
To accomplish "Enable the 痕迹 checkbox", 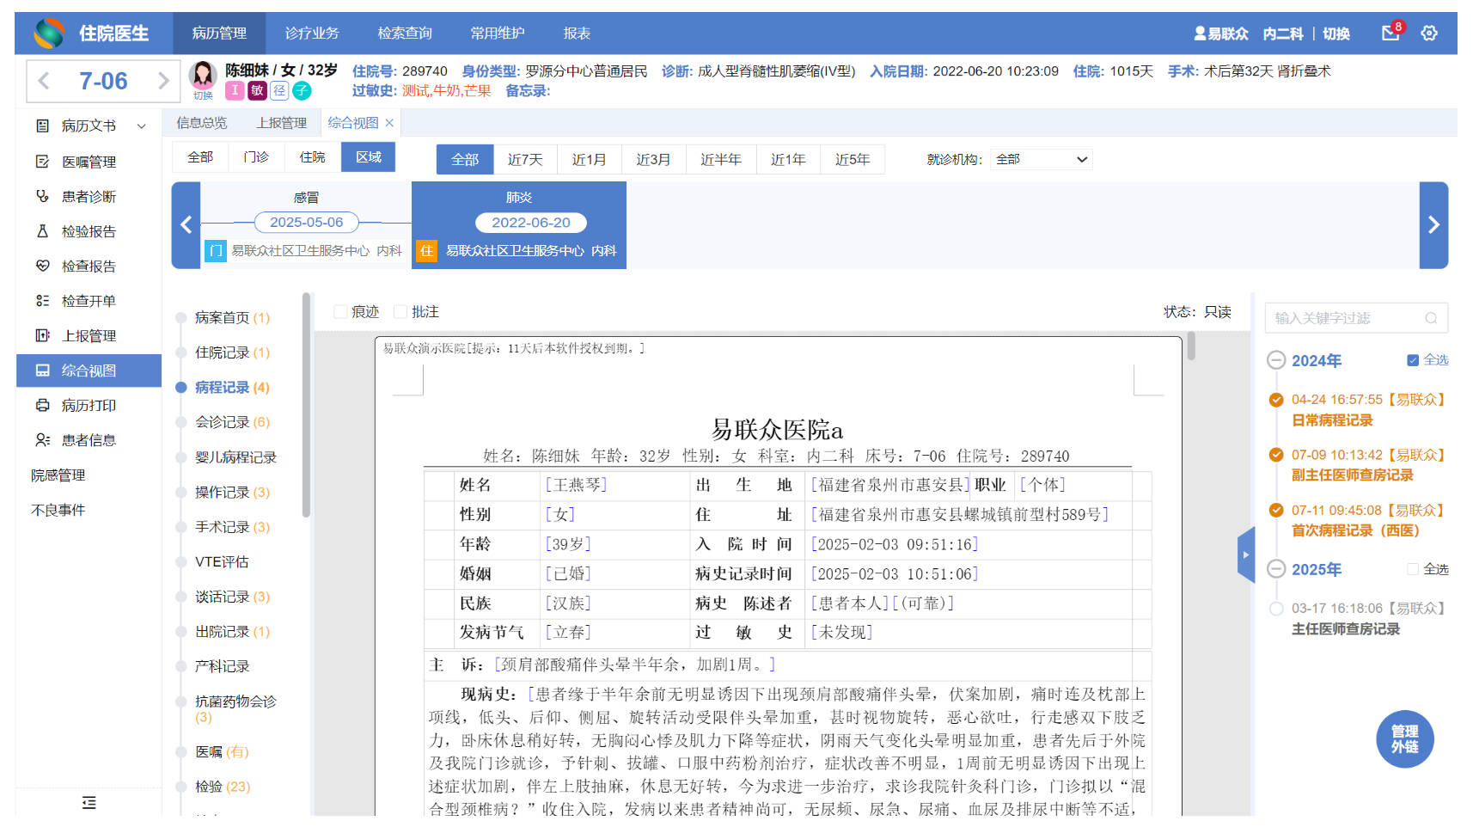I will click(x=340, y=312).
